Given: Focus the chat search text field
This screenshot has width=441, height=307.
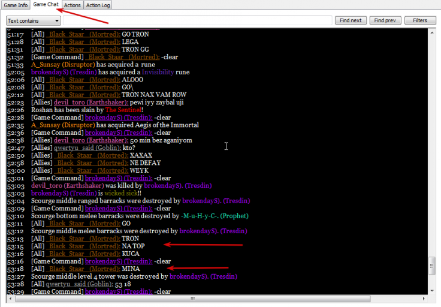Looking at the screenshot, I should [x=198, y=20].
